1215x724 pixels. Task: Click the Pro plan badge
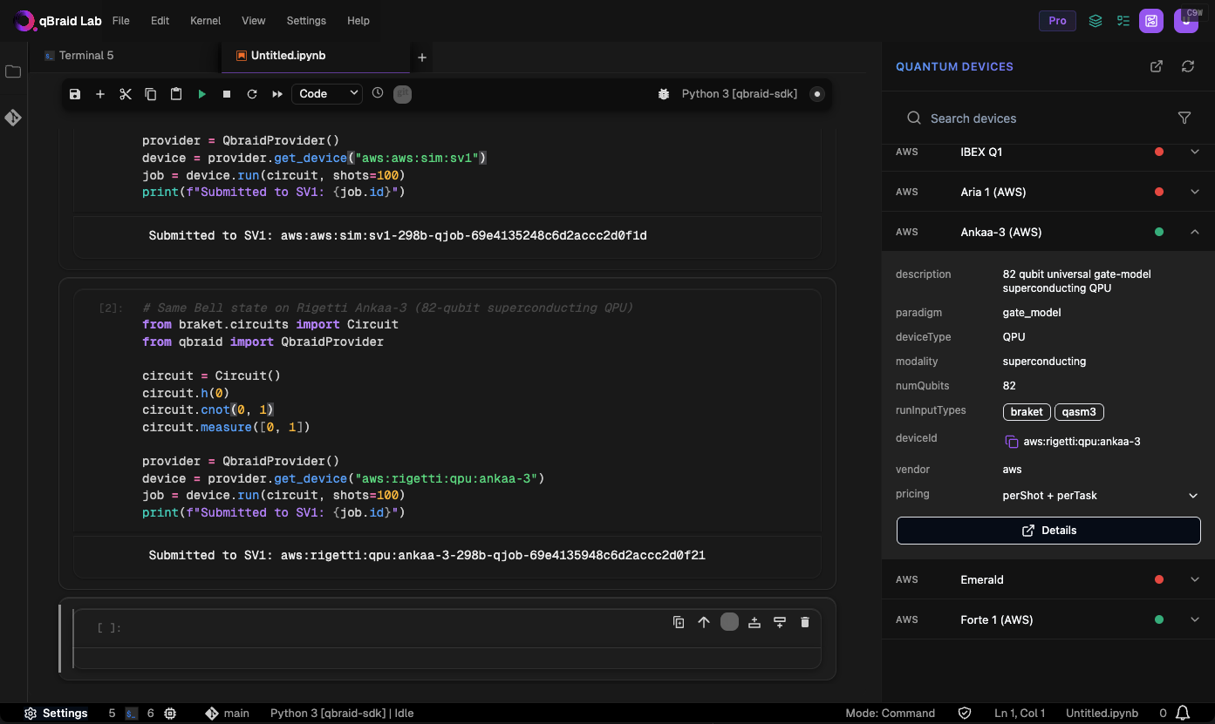pyautogui.click(x=1057, y=21)
